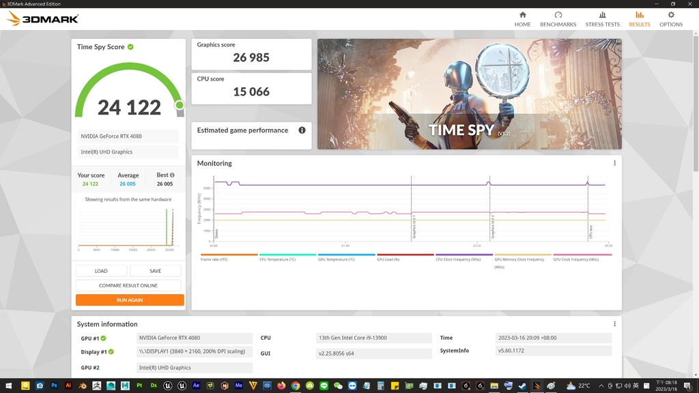699x393 pixels.
Task: Click the green knob on the score gauge
Action: (x=180, y=104)
